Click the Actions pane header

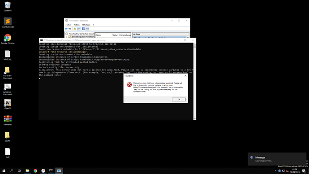point(161,34)
